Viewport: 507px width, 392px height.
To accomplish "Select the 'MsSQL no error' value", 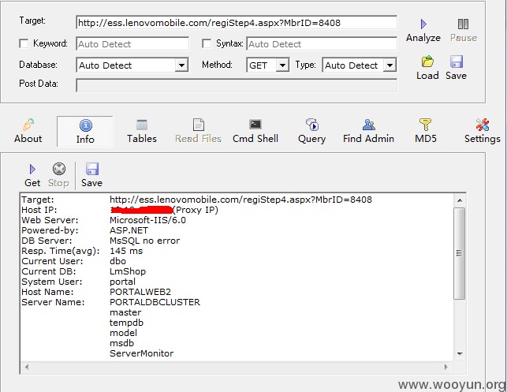I will [x=144, y=241].
